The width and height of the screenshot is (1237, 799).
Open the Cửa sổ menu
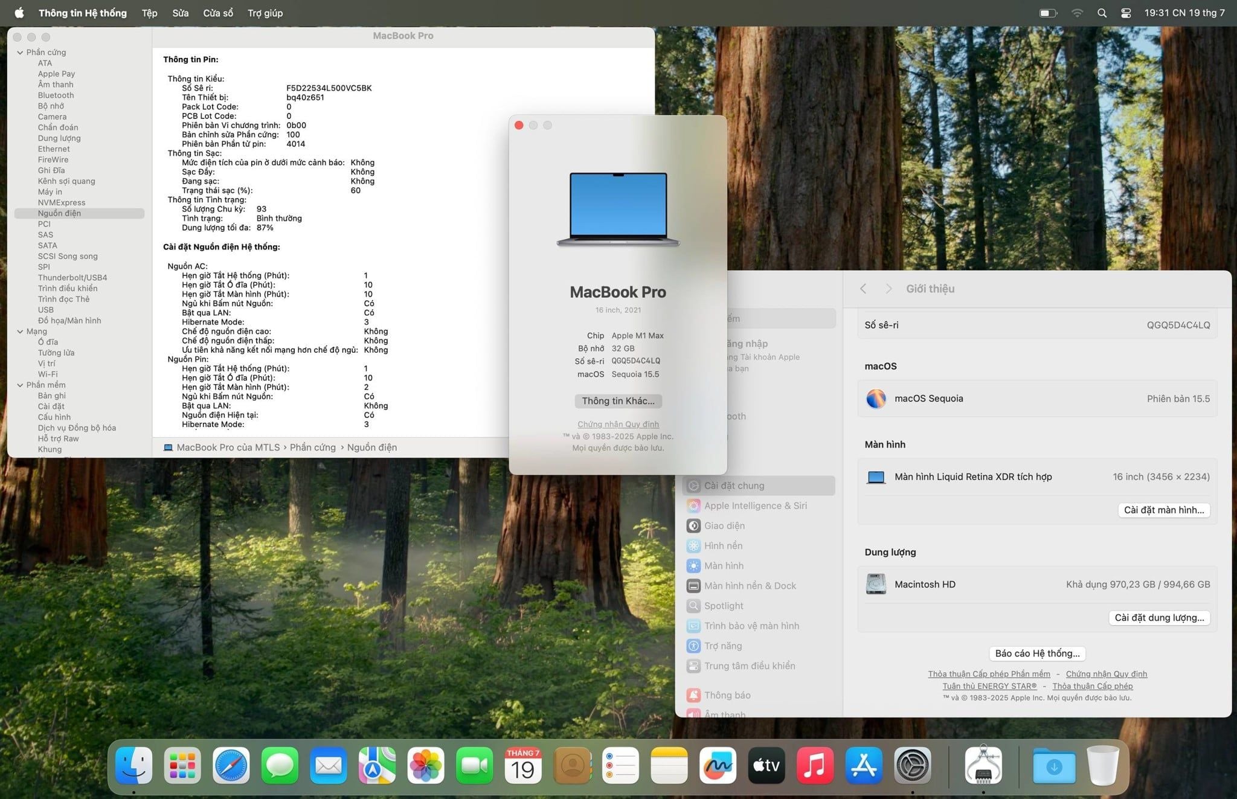tap(218, 13)
